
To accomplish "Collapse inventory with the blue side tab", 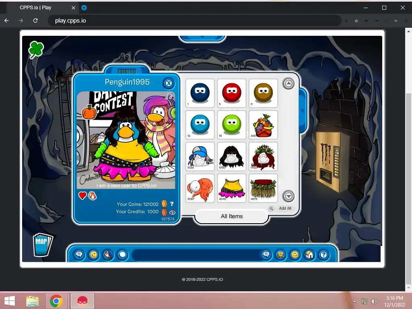I will tap(303, 111).
